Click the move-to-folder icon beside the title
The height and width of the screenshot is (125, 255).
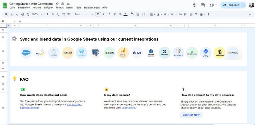point(63,4)
